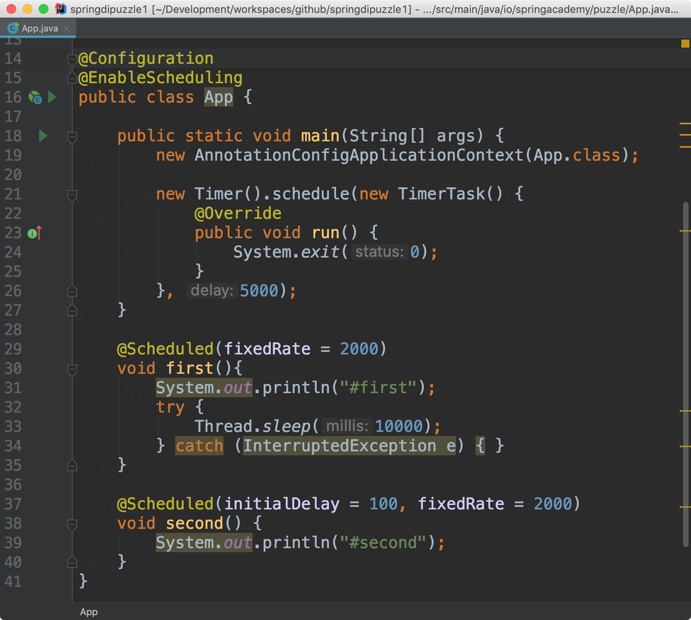This screenshot has height=620, width=691.
Task: Click the App breadcrumb at the bottom
Action: 89,612
